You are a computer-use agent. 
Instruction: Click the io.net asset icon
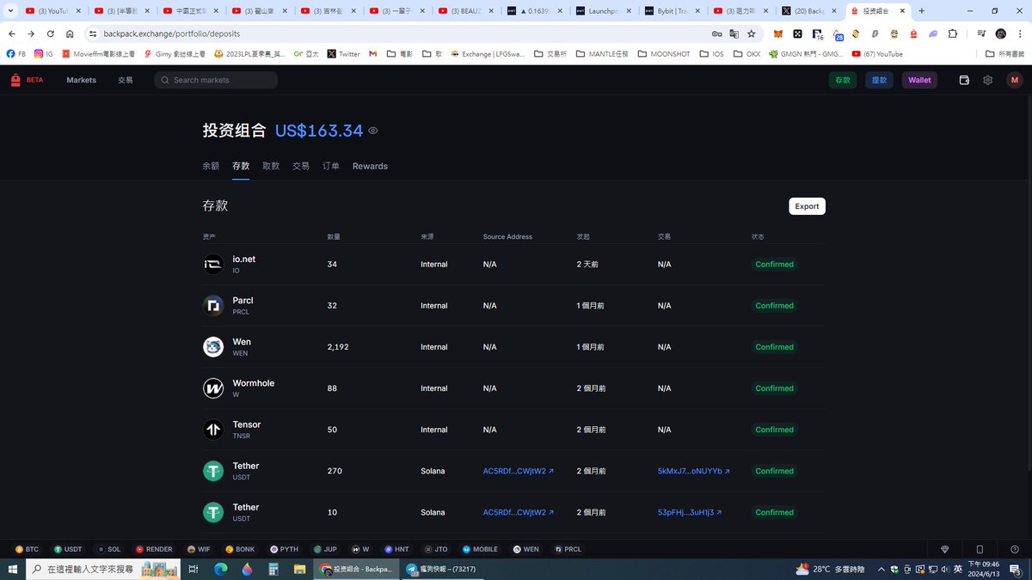(213, 265)
